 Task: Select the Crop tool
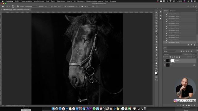tap(157, 23)
